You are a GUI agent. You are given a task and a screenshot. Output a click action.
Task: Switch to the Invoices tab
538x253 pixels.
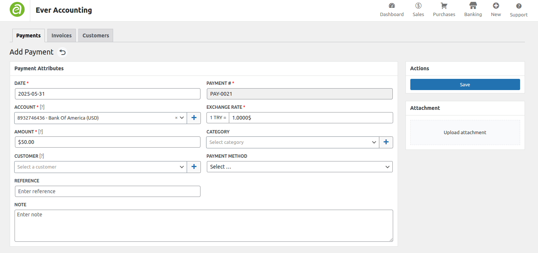[x=61, y=35]
